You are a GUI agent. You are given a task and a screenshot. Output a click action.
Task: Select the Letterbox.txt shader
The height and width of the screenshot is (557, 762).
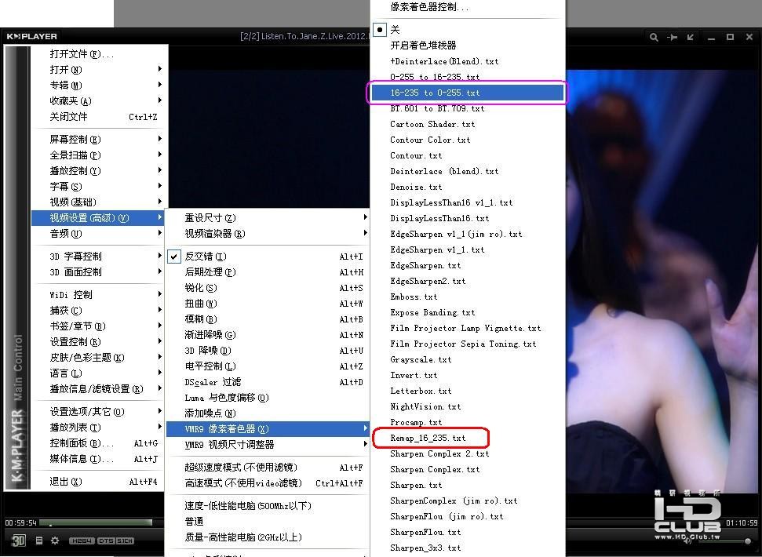[467, 391]
